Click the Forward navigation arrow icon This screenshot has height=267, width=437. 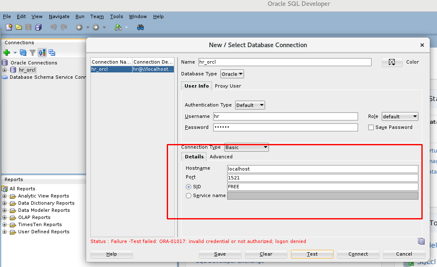click(x=95, y=27)
